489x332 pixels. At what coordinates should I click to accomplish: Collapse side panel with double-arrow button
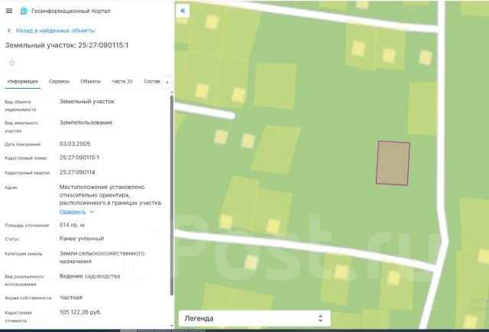tap(183, 11)
